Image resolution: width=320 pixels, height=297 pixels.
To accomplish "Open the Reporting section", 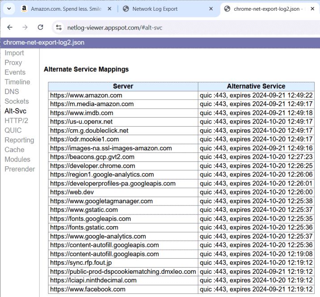I will tap(19, 140).
